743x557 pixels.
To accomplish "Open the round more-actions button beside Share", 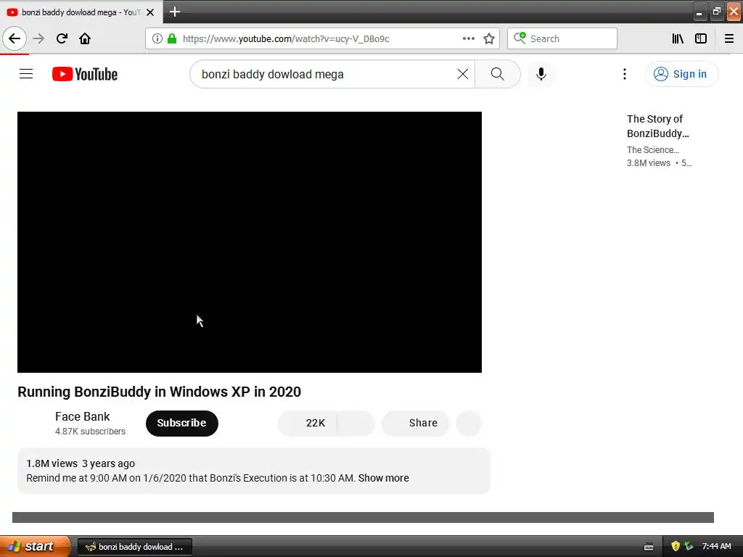I will click(x=469, y=424).
